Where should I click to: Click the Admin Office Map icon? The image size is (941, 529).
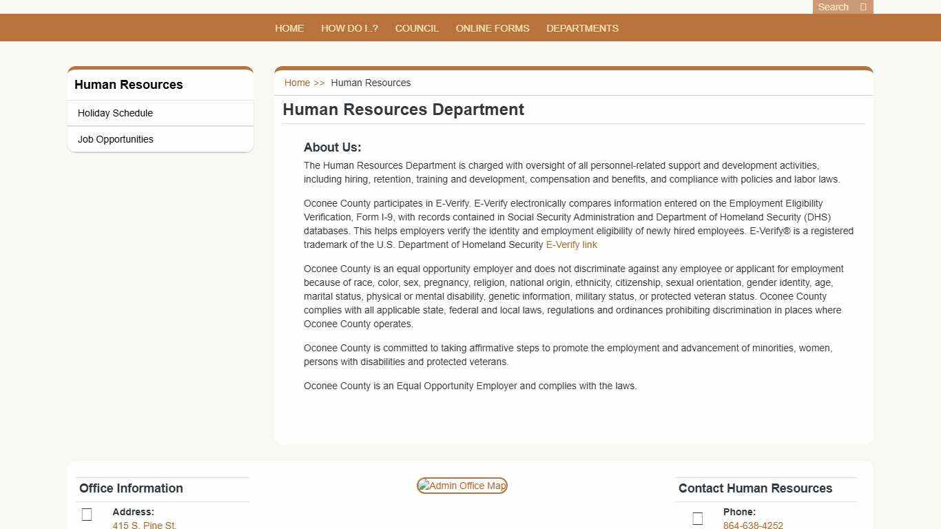[462, 486]
